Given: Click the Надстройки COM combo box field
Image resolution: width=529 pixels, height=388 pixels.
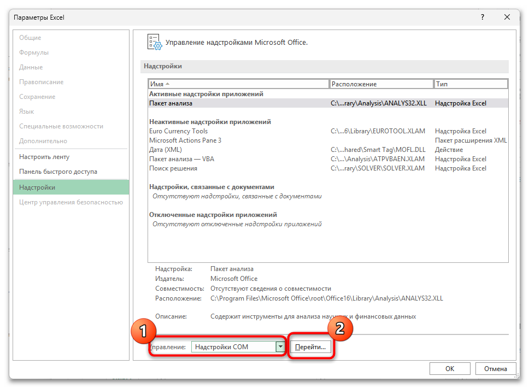Looking at the screenshot, I should [x=233, y=347].
